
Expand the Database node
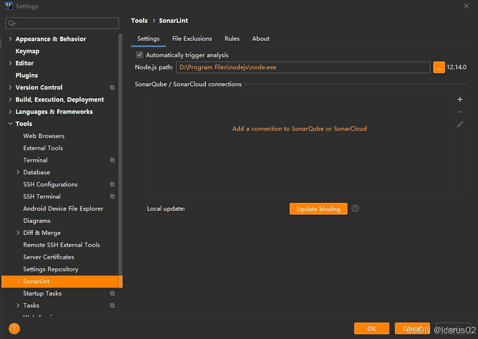[18, 172]
